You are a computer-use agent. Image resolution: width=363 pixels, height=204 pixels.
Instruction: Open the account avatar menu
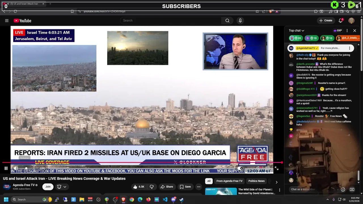[x=351, y=21]
